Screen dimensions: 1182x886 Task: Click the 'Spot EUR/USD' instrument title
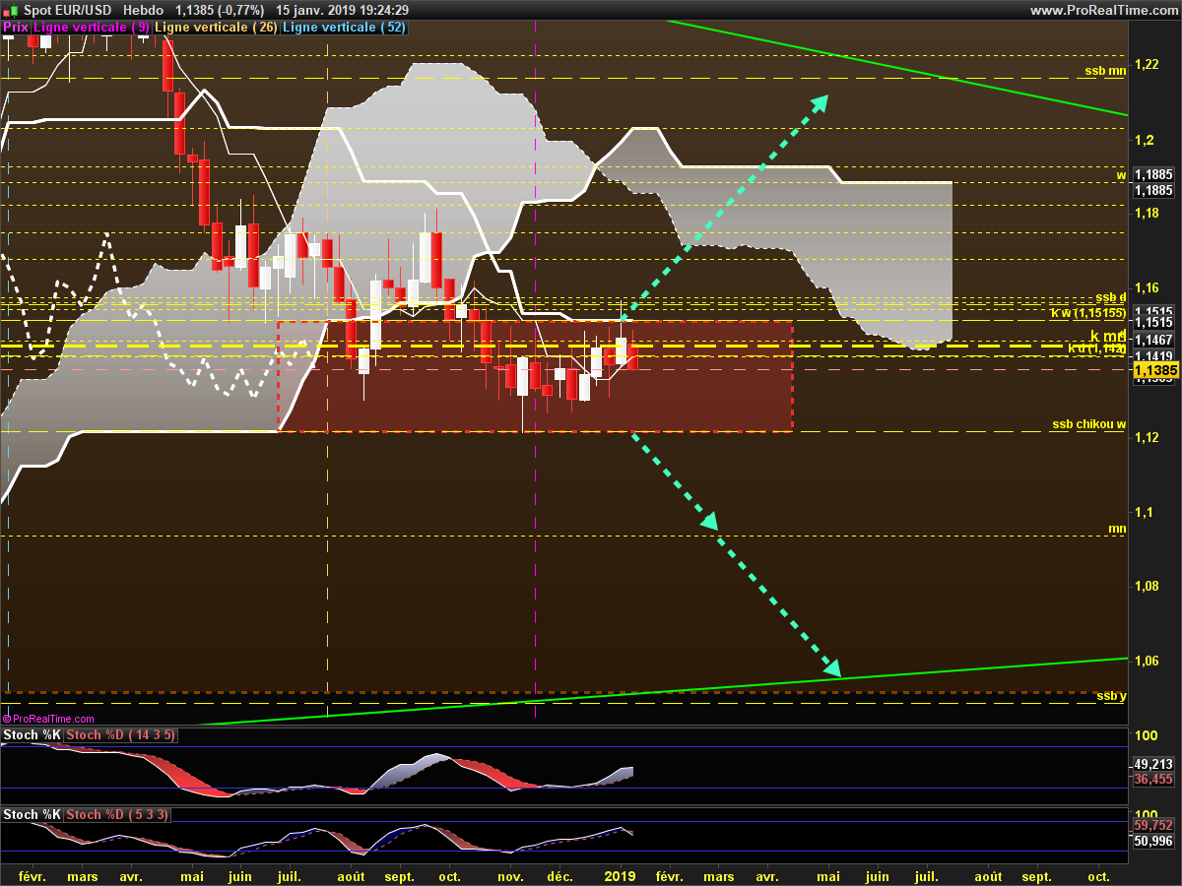click(x=66, y=10)
